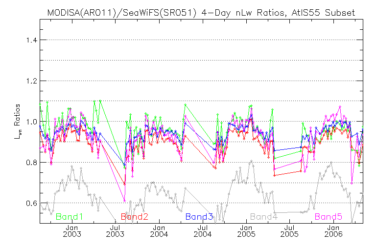Click the Lwn Ratios y-axis label
The width and height of the screenshot is (376, 250).
point(17,122)
